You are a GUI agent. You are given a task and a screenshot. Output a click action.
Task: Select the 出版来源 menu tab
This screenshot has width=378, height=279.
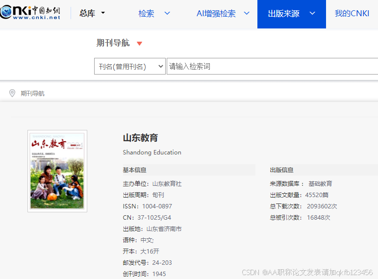pos(291,14)
